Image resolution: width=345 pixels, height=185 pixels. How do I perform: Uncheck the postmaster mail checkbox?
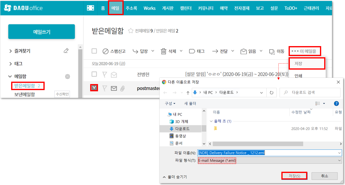(94, 88)
